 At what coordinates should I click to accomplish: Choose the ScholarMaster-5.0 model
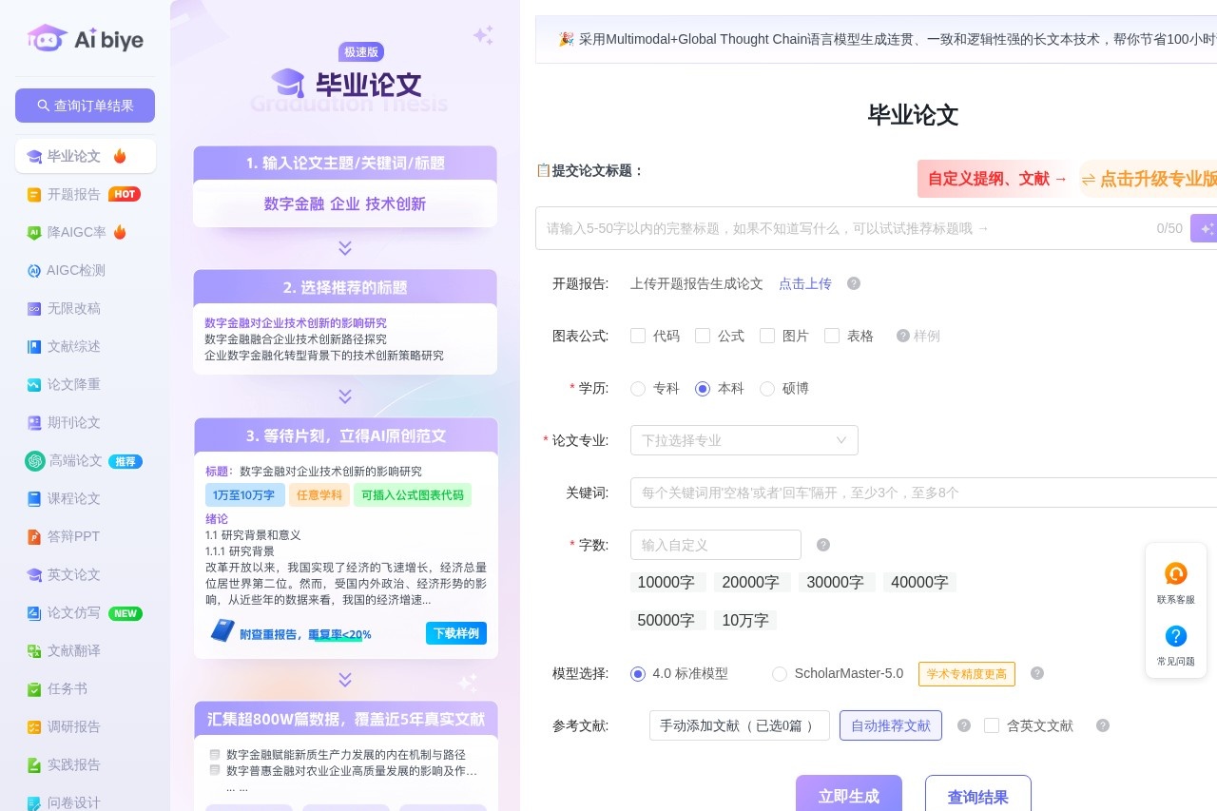780,674
